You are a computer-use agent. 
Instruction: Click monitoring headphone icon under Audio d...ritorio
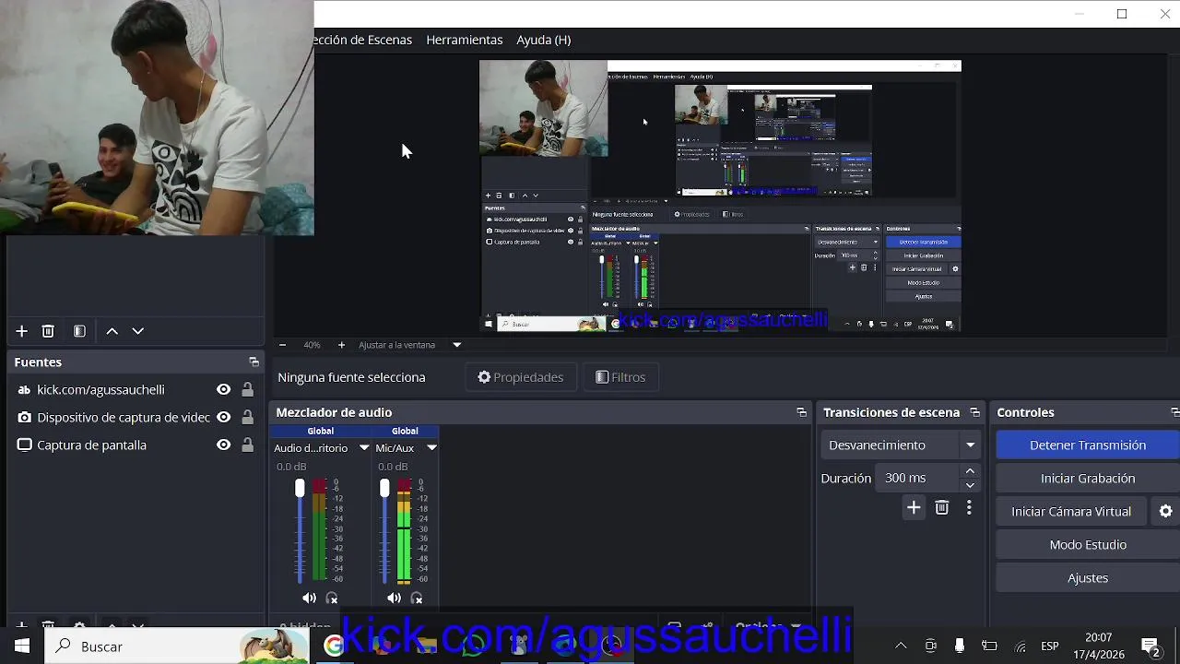(332, 599)
